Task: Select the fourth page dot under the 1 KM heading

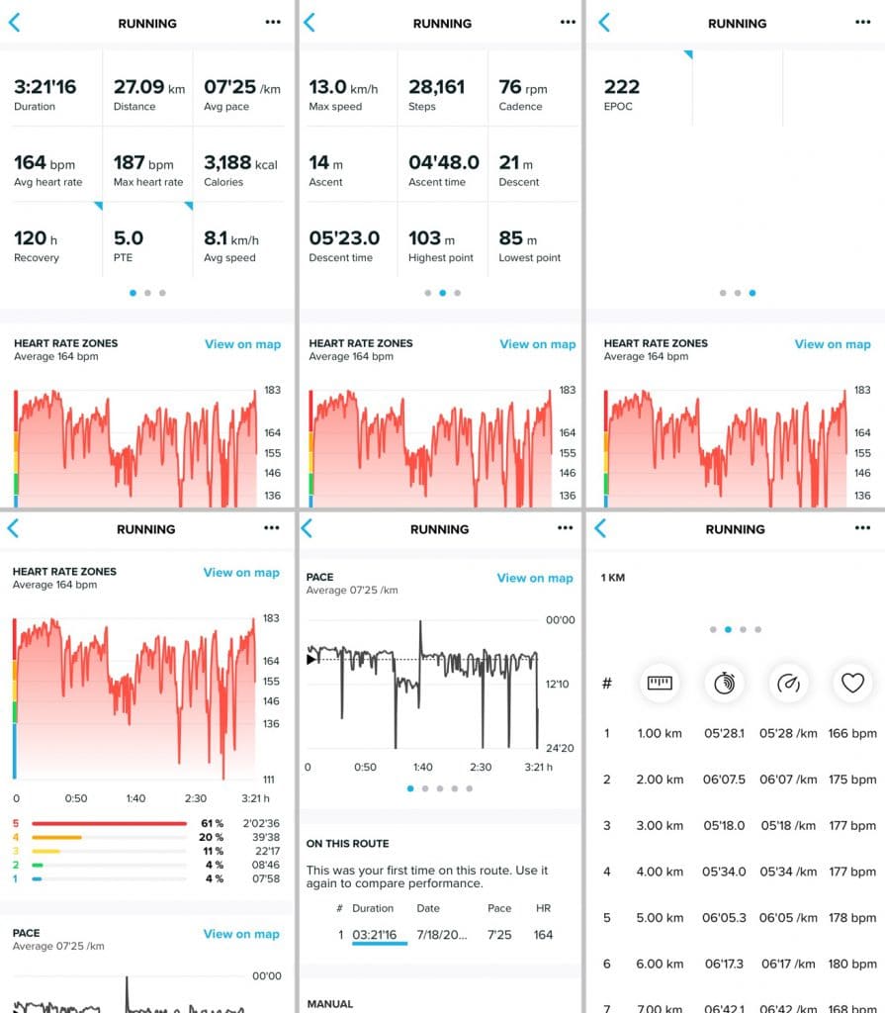Action: coord(758,629)
